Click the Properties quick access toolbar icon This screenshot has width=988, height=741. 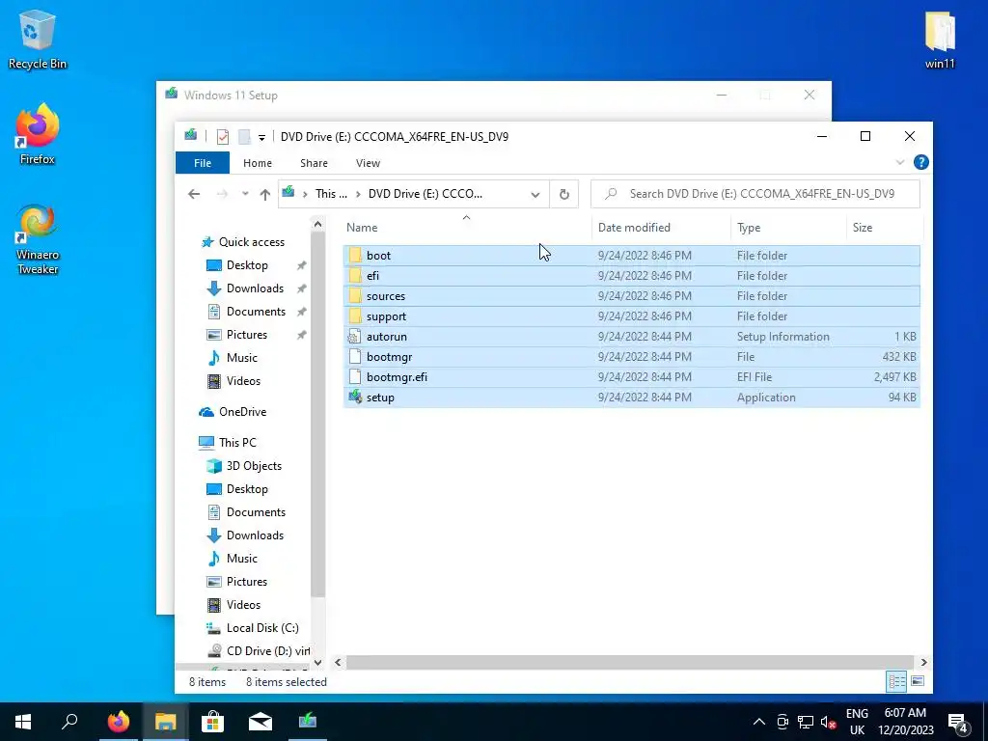[x=223, y=136]
